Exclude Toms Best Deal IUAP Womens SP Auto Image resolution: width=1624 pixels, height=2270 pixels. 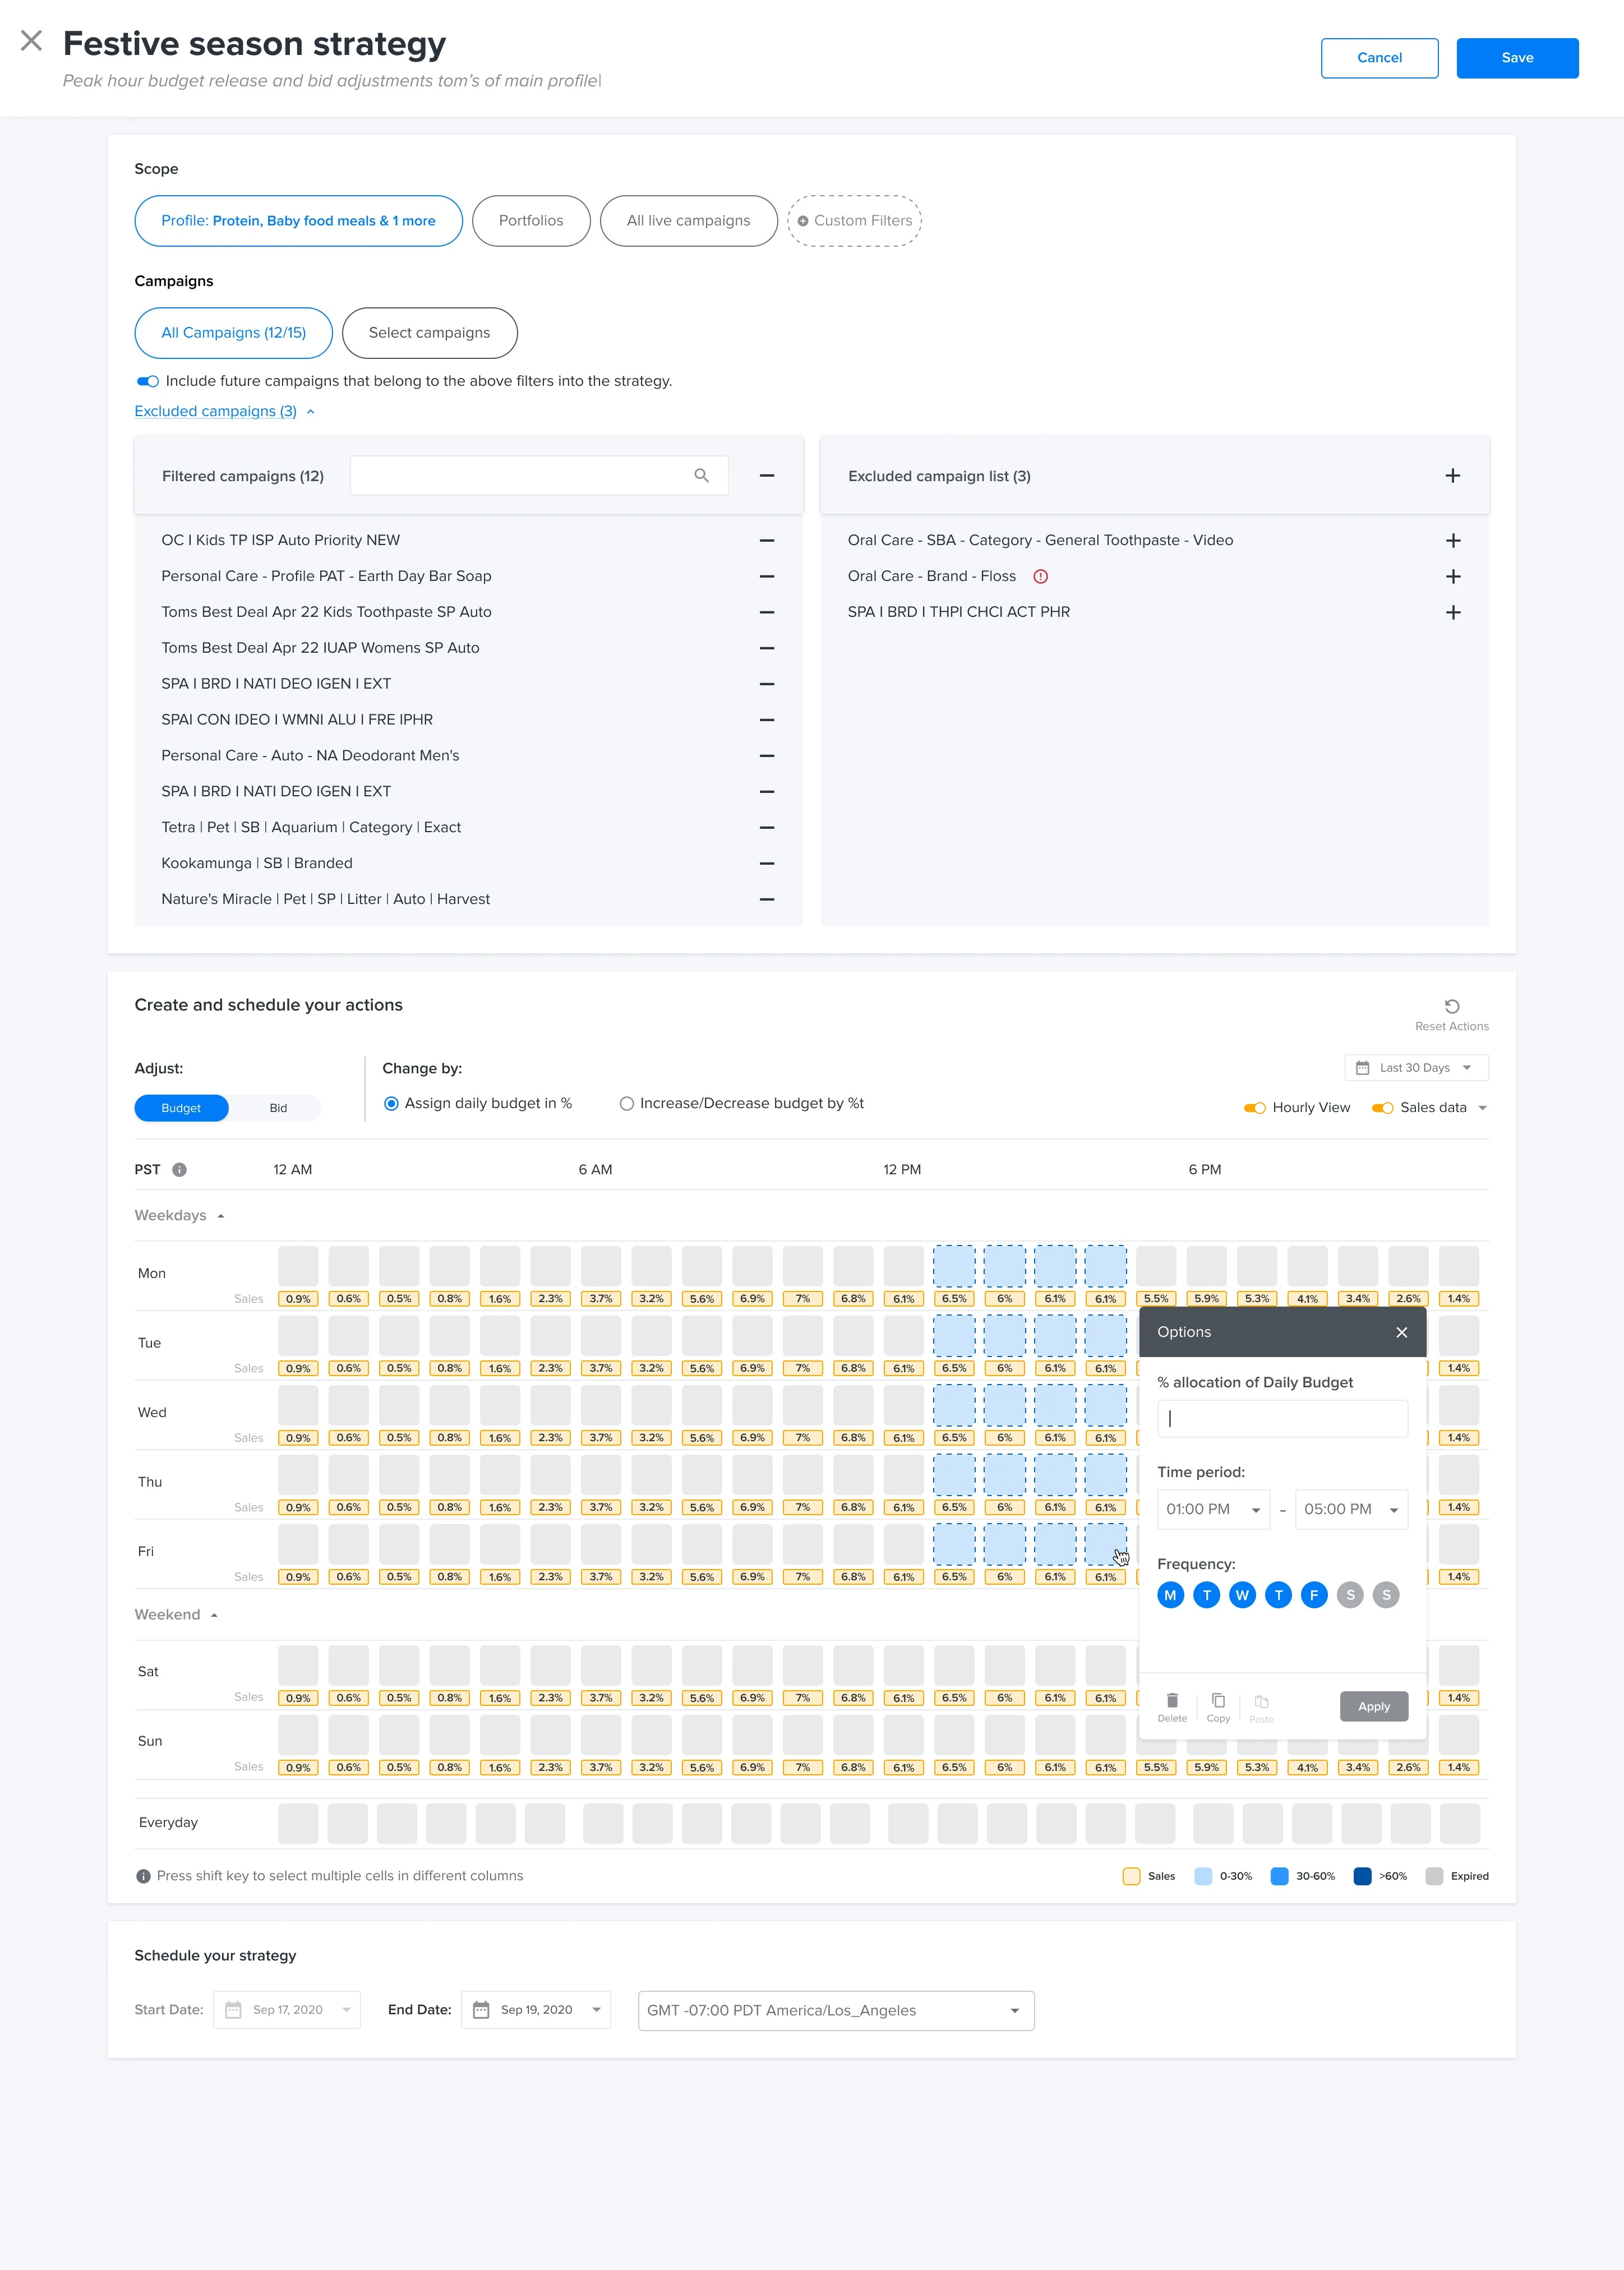767,648
